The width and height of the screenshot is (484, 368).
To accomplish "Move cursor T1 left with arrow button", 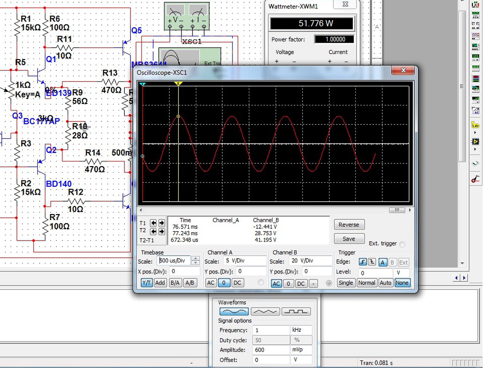I will tap(153, 223).
